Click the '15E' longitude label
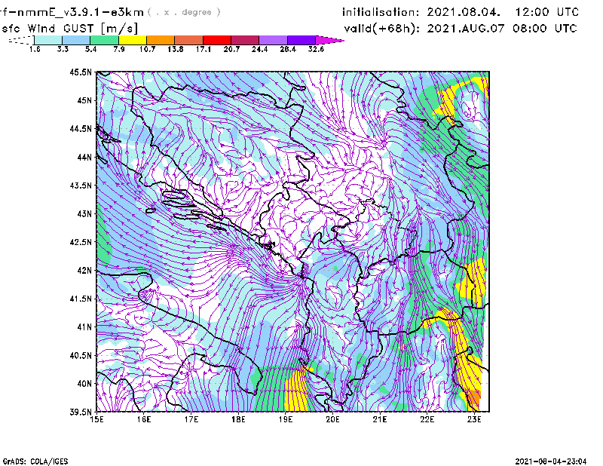 coord(96,419)
